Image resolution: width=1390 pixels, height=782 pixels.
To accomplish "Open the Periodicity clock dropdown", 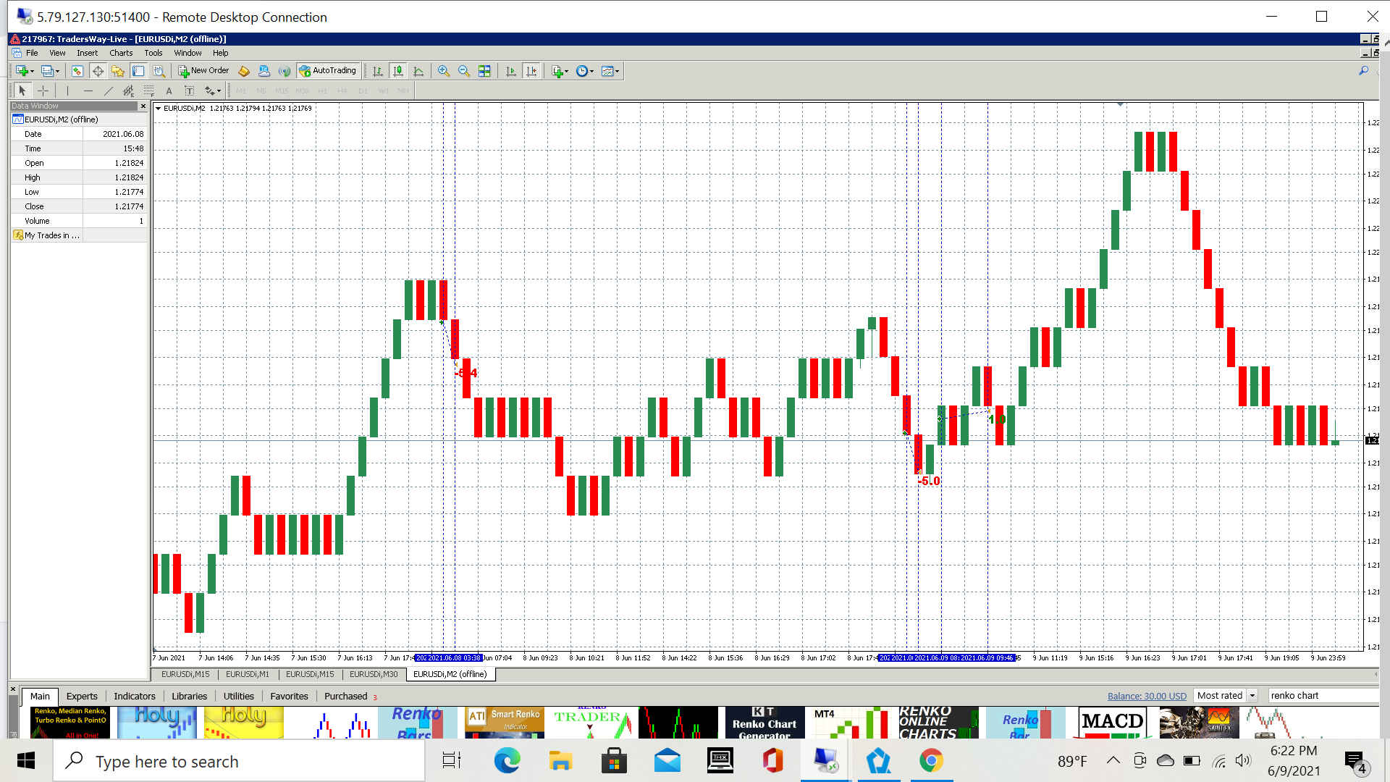I will click(585, 71).
